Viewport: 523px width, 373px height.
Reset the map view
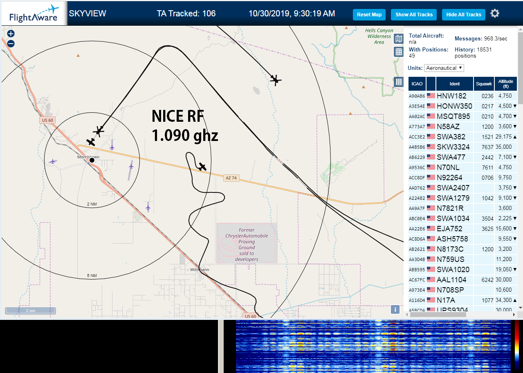(x=369, y=15)
